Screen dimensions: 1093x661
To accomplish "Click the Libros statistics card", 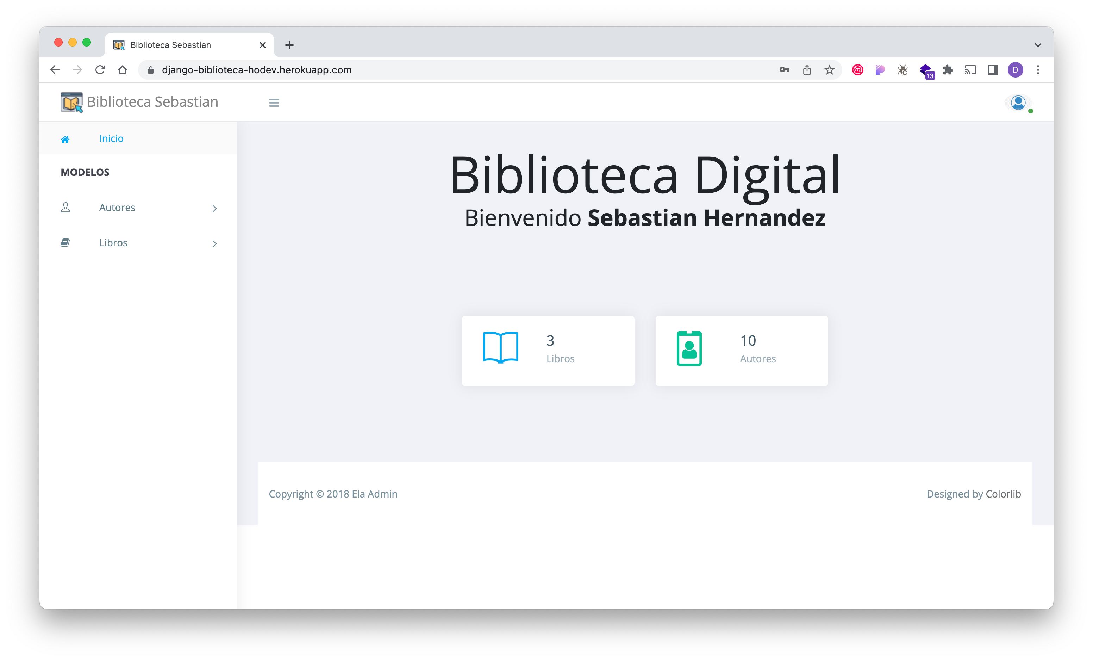I will 548,351.
